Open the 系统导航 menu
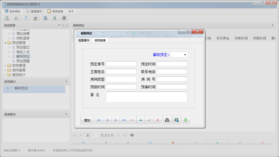This screenshot has width=279, height=157. tap(13, 11)
